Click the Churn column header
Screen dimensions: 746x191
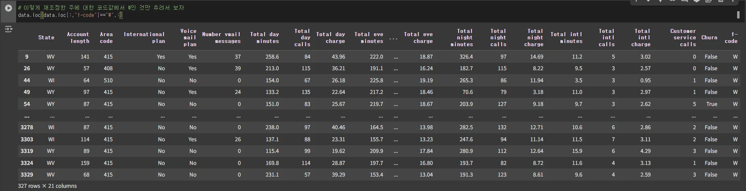point(709,37)
